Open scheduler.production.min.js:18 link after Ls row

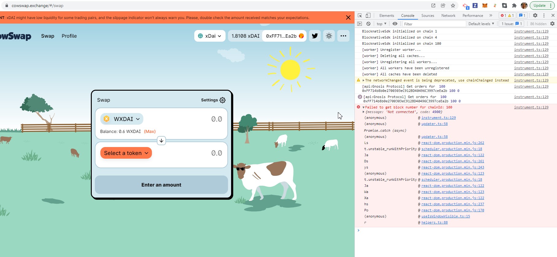[x=452, y=149]
